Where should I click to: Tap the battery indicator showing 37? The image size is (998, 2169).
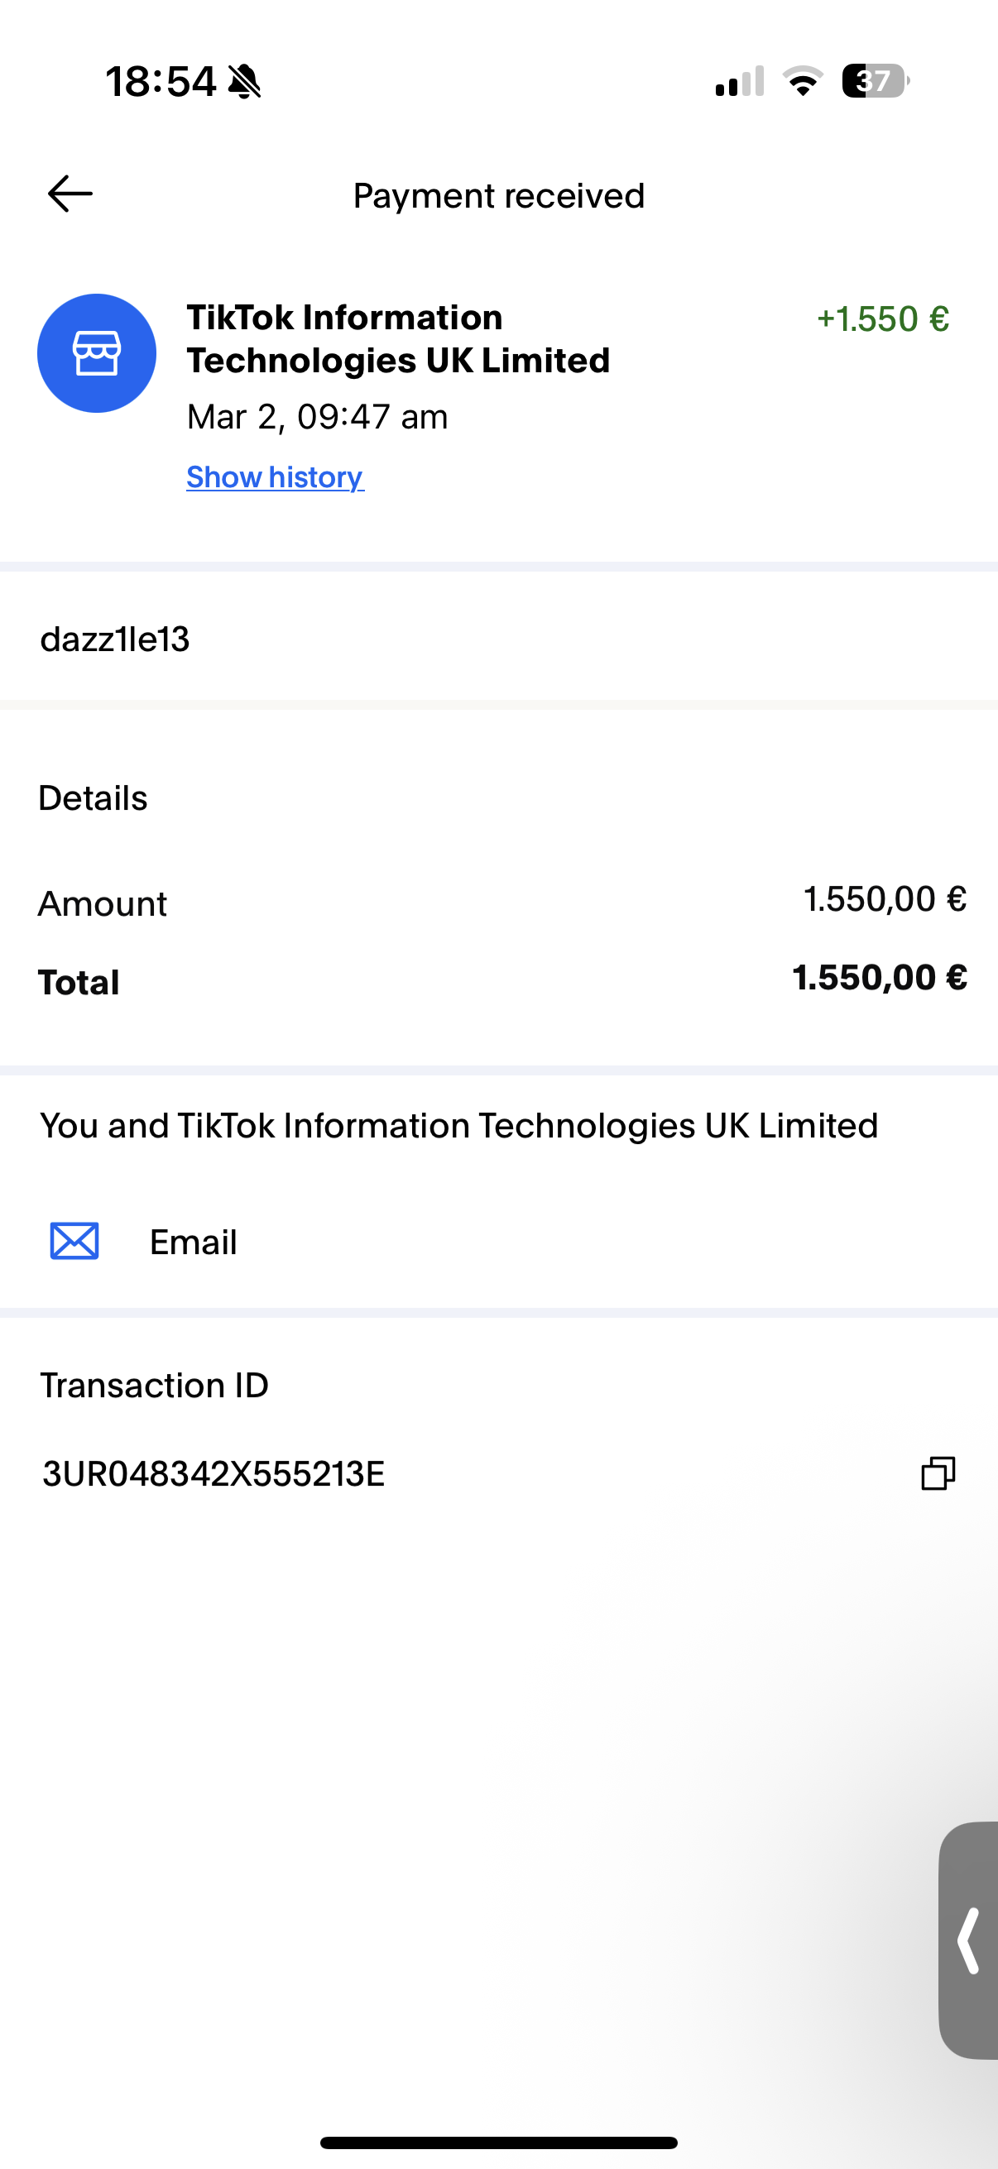[x=875, y=81]
